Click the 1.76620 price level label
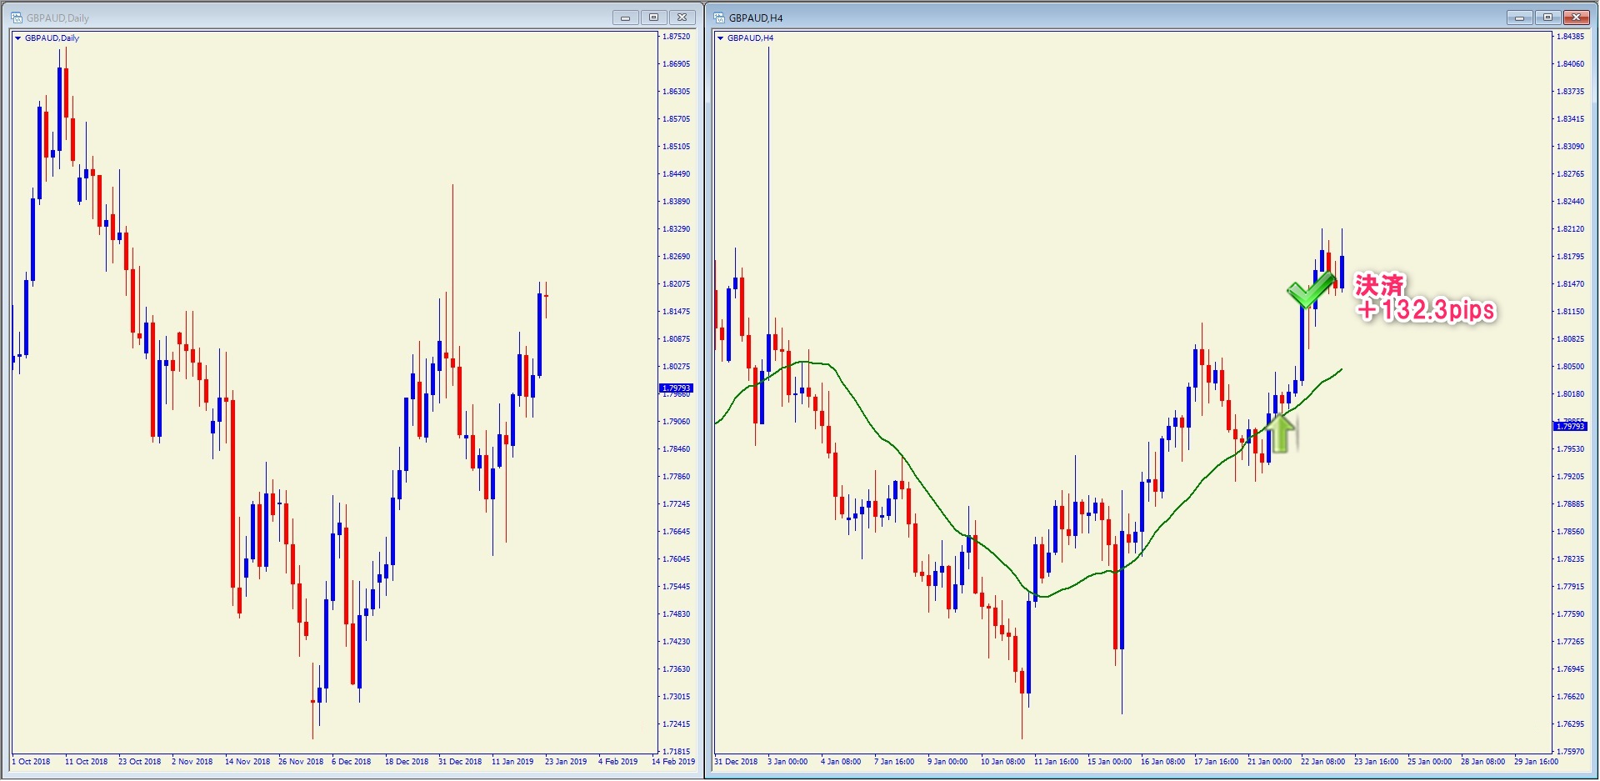Image resolution: width=1600 pixels, height=781 pixels. coord(1571,697)
